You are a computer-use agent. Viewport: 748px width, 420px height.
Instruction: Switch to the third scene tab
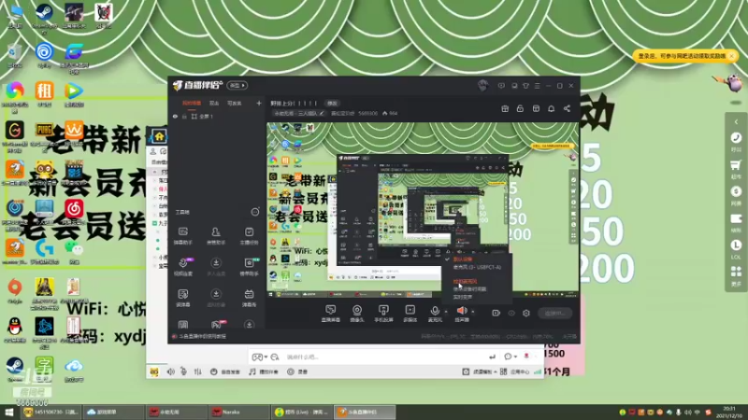[x=235, y=103]
